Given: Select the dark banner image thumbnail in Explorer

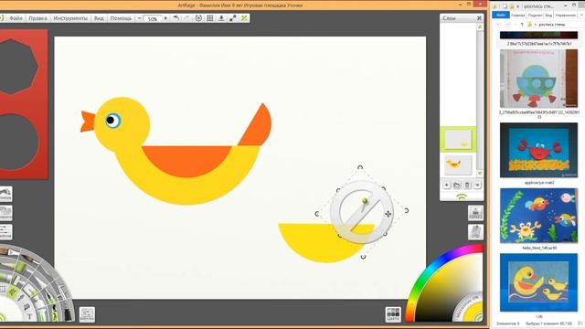Looking at the screenshot, I should coord(538,35).
